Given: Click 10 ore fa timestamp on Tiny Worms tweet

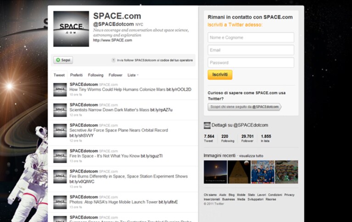Looking at the screenshot, I should [76, 95].
